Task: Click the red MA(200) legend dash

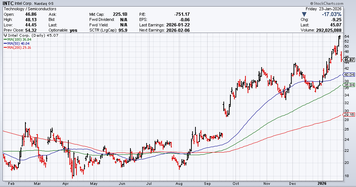Action: point(5,47)
